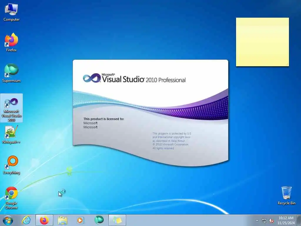Screen dimensions: 301x226
Task: Click the muted volume tray icon
Action: pyautogui.click(x=271, y=221)
